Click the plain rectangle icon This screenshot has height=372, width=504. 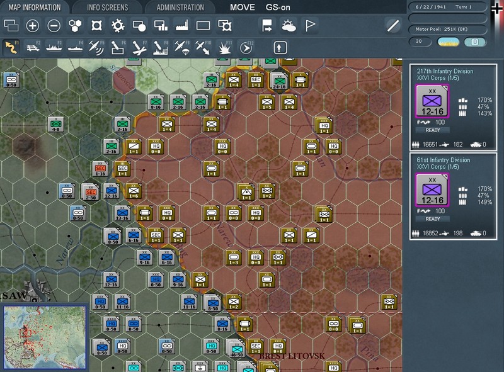point(203,26)
